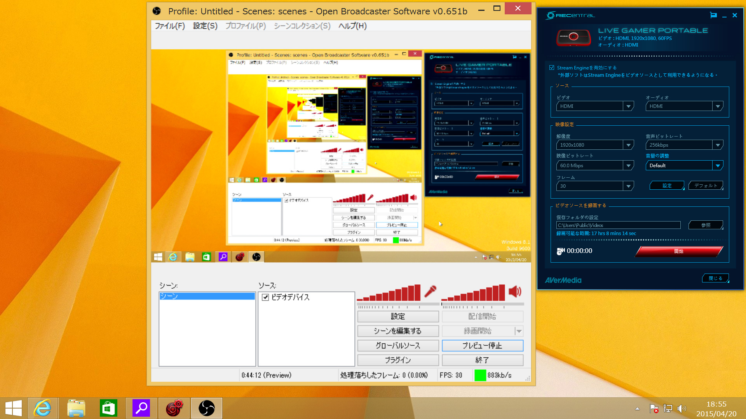Mute the desktop speaker icon in OBS
The width and height of the screenshot is (746, 419).
point(515,291)
